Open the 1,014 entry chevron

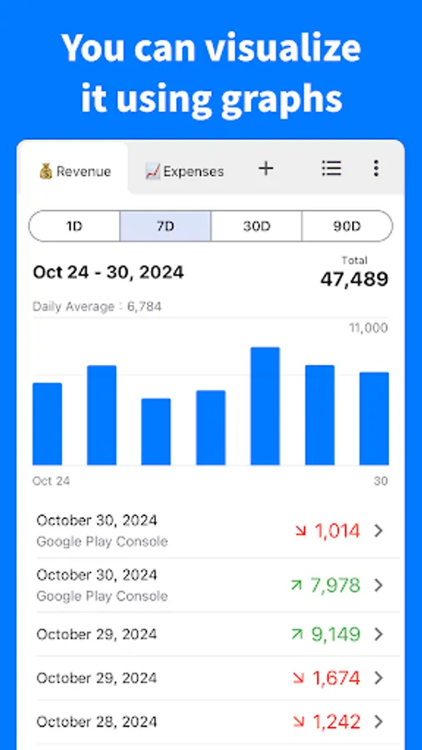tap(379, 531)
